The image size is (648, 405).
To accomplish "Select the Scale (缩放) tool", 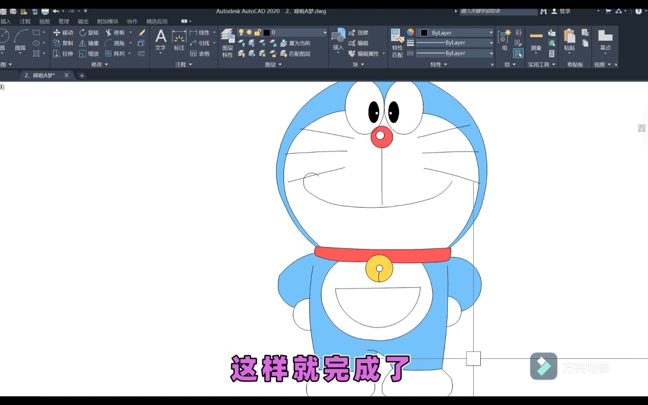I will click(x=89, y=54).
